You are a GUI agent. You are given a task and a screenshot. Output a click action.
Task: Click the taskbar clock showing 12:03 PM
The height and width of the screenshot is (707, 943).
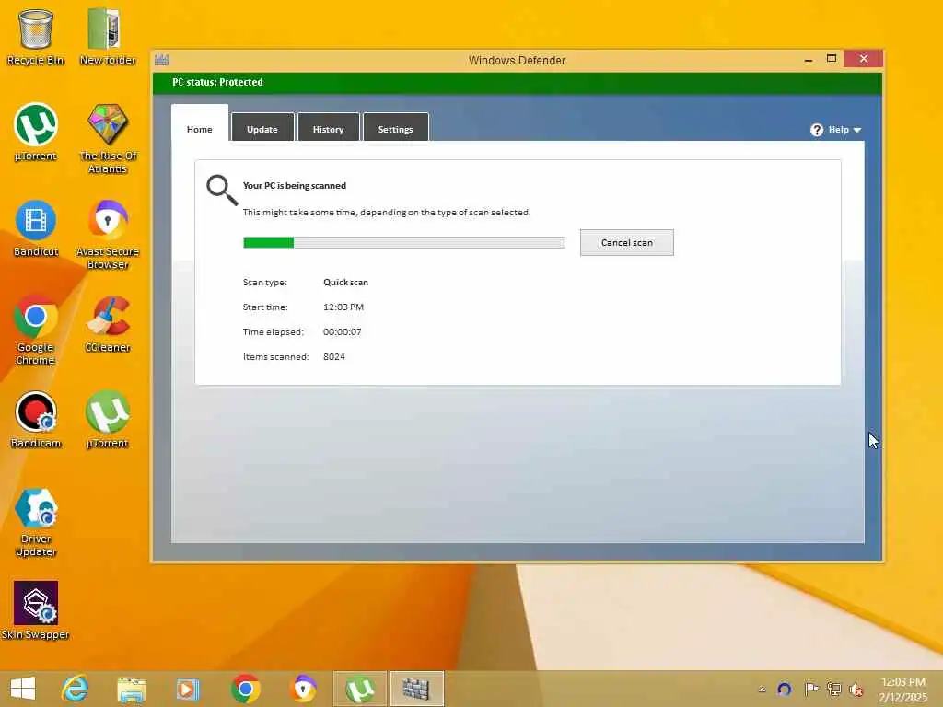[x=902, y=682]
